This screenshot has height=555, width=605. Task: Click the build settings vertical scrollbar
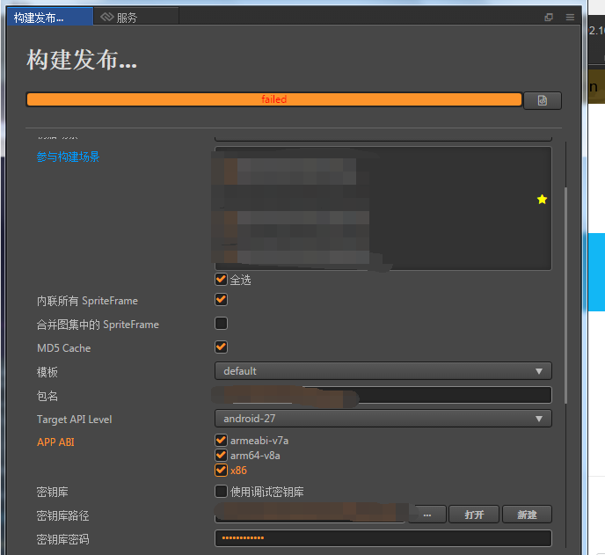tap(565, 296)
